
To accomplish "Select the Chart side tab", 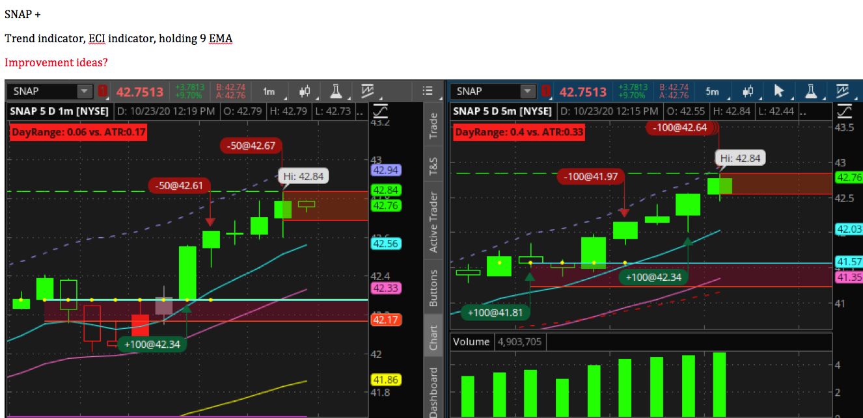I will coord(433,335).
